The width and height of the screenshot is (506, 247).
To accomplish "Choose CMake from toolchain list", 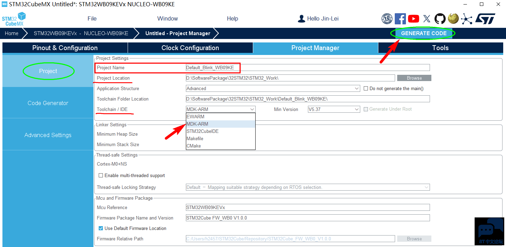I will coord(221,146).
